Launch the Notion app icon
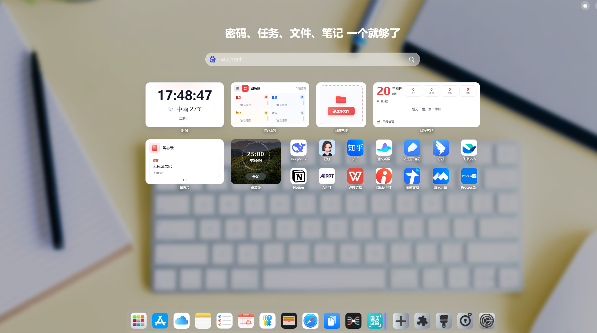This screenshot has height=333, width=597. coord(298,176)
